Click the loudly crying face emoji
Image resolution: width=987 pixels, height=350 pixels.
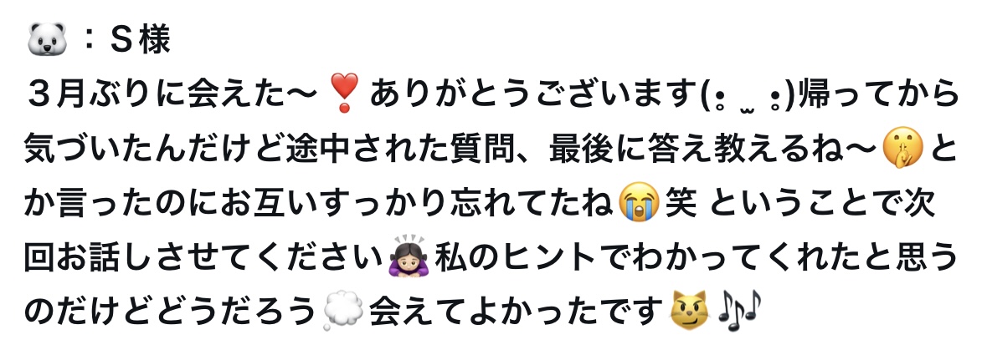(638, 204)
